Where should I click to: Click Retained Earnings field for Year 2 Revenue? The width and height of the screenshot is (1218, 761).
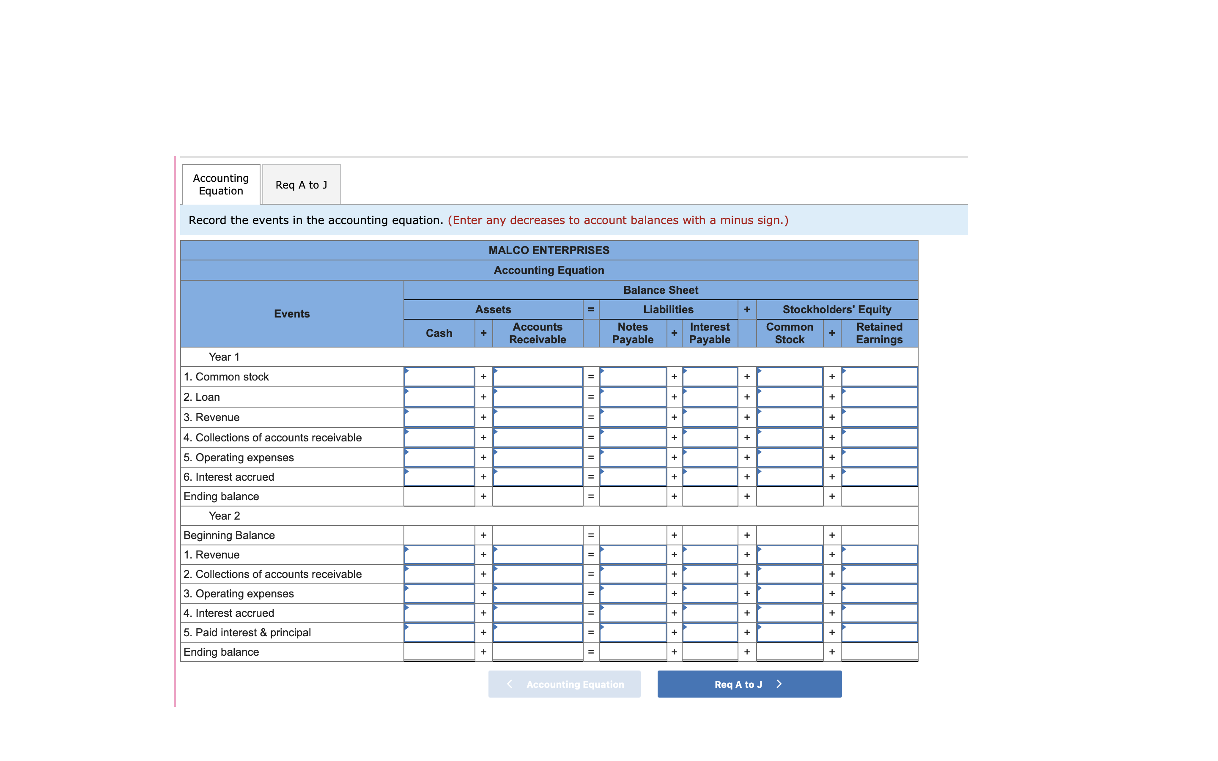click(879, 555)
